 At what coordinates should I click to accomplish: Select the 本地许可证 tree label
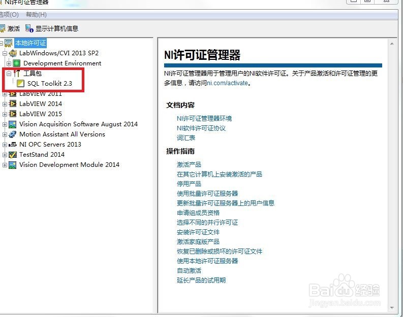(30, 43)
